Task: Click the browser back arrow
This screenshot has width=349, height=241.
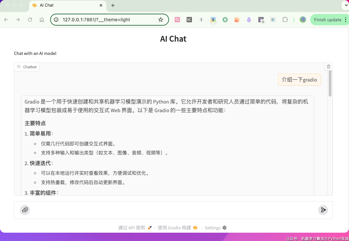Action: (6, 20)
